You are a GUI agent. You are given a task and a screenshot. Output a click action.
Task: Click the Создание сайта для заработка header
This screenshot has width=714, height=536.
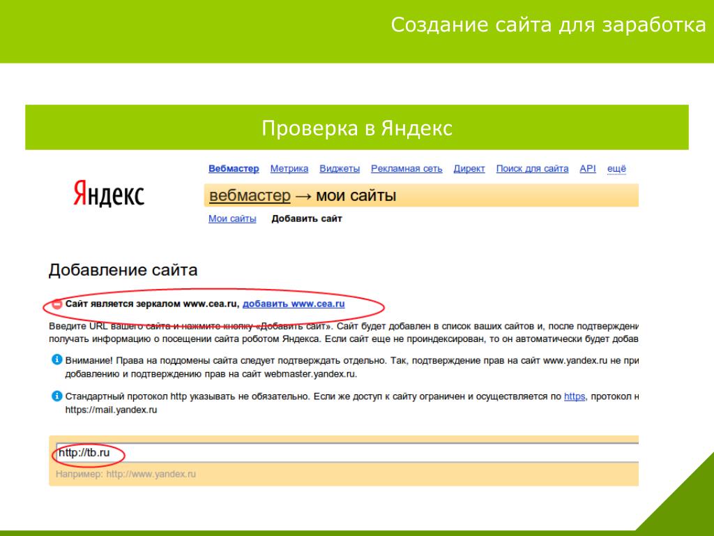(x=548, y=24)
